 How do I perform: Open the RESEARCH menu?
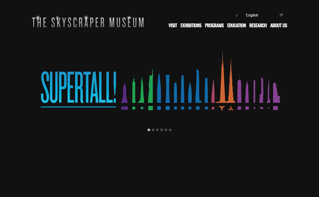[x=258, y=26]
